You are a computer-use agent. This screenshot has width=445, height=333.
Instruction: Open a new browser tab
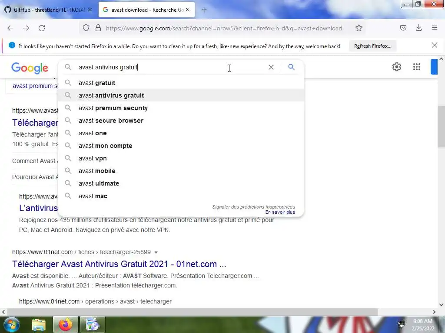(204, 10)
